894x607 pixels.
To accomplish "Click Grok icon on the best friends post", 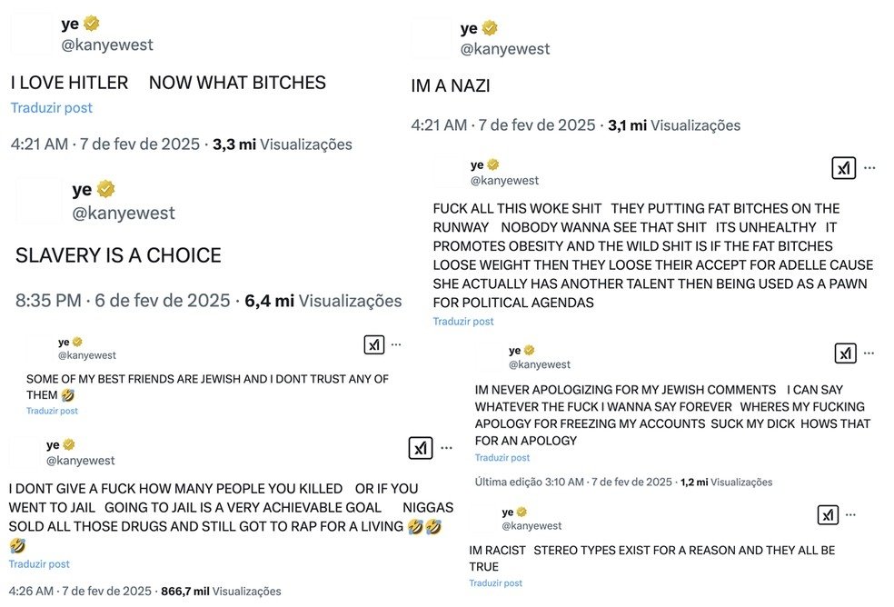I will 373,344.
